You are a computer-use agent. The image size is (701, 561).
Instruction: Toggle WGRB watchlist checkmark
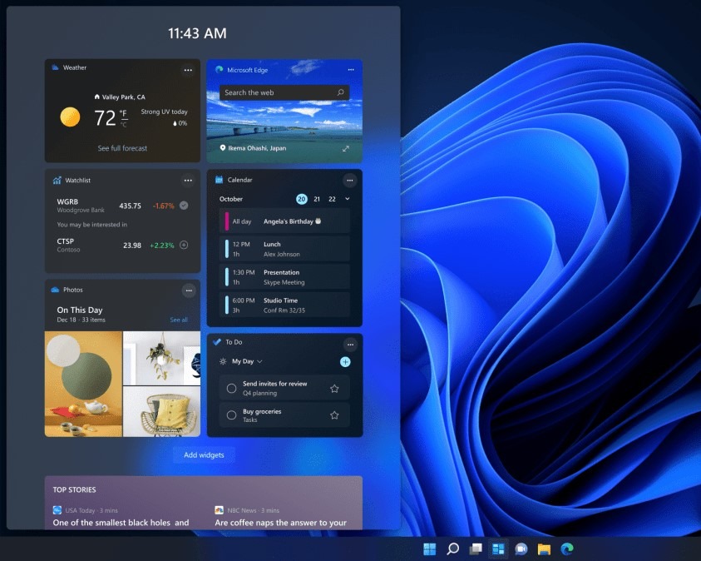tap(184, 206)
